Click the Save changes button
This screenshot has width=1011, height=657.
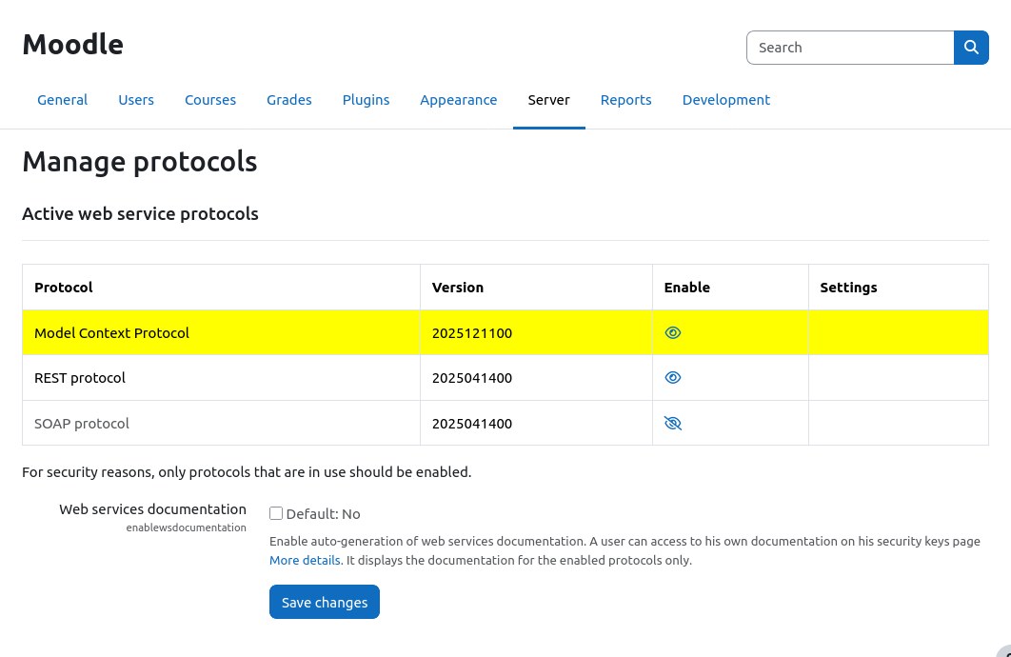[x=325, y=602]
